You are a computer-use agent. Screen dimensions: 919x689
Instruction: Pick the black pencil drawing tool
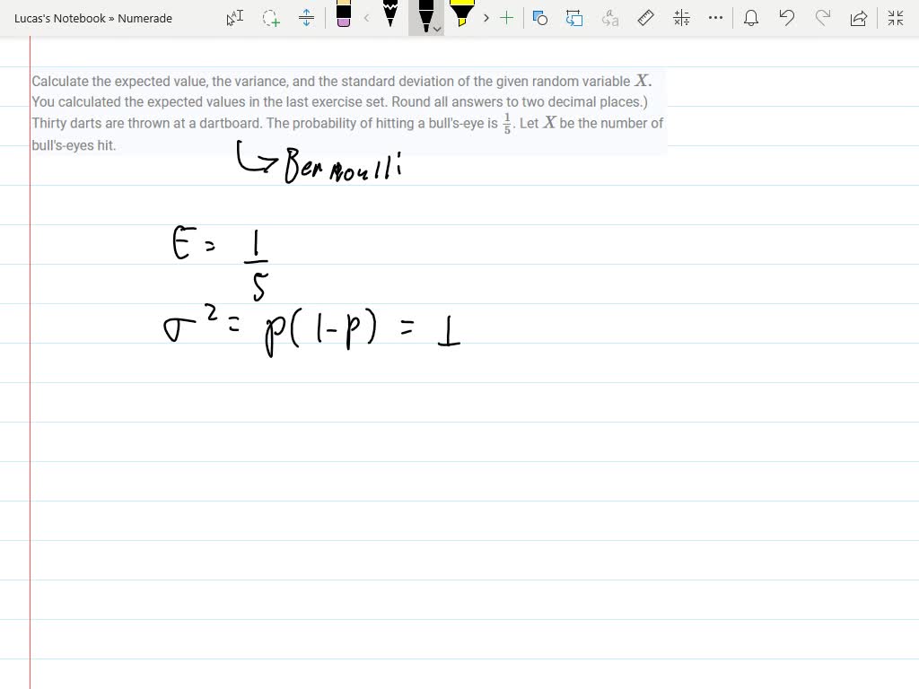391,18
